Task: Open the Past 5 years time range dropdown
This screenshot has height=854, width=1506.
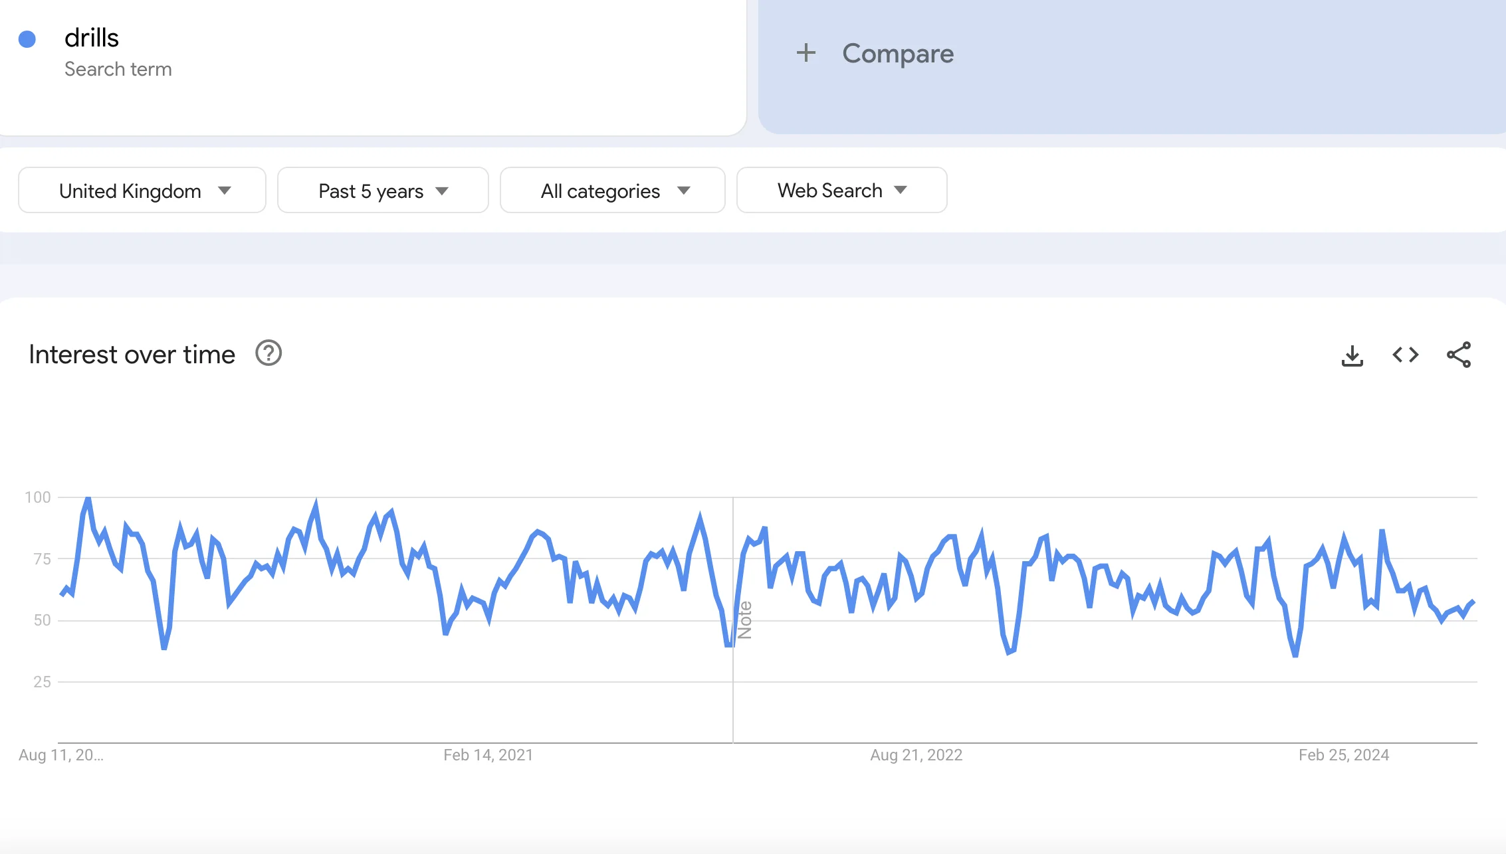Action: coord(383,191)
